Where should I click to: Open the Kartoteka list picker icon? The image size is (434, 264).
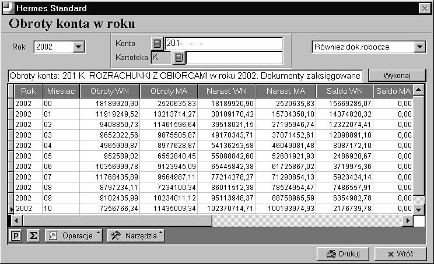pos(178,58)
